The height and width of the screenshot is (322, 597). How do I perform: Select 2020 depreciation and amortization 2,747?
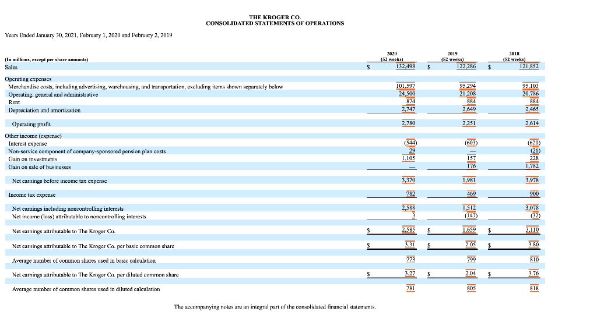point(409,109)
